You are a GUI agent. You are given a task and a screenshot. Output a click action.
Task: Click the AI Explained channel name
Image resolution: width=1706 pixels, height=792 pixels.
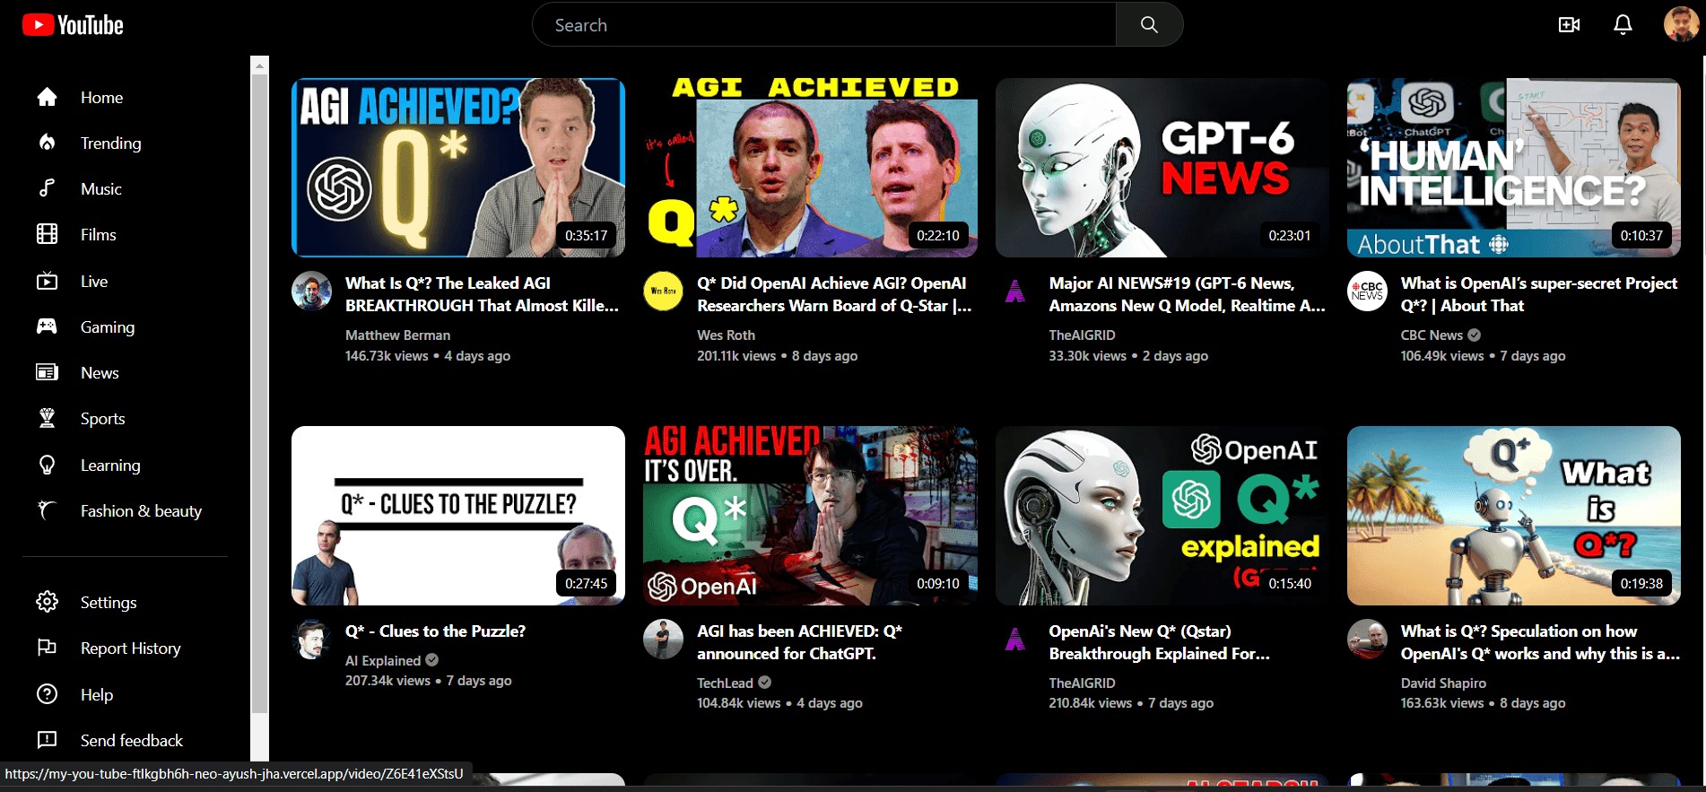383,660
